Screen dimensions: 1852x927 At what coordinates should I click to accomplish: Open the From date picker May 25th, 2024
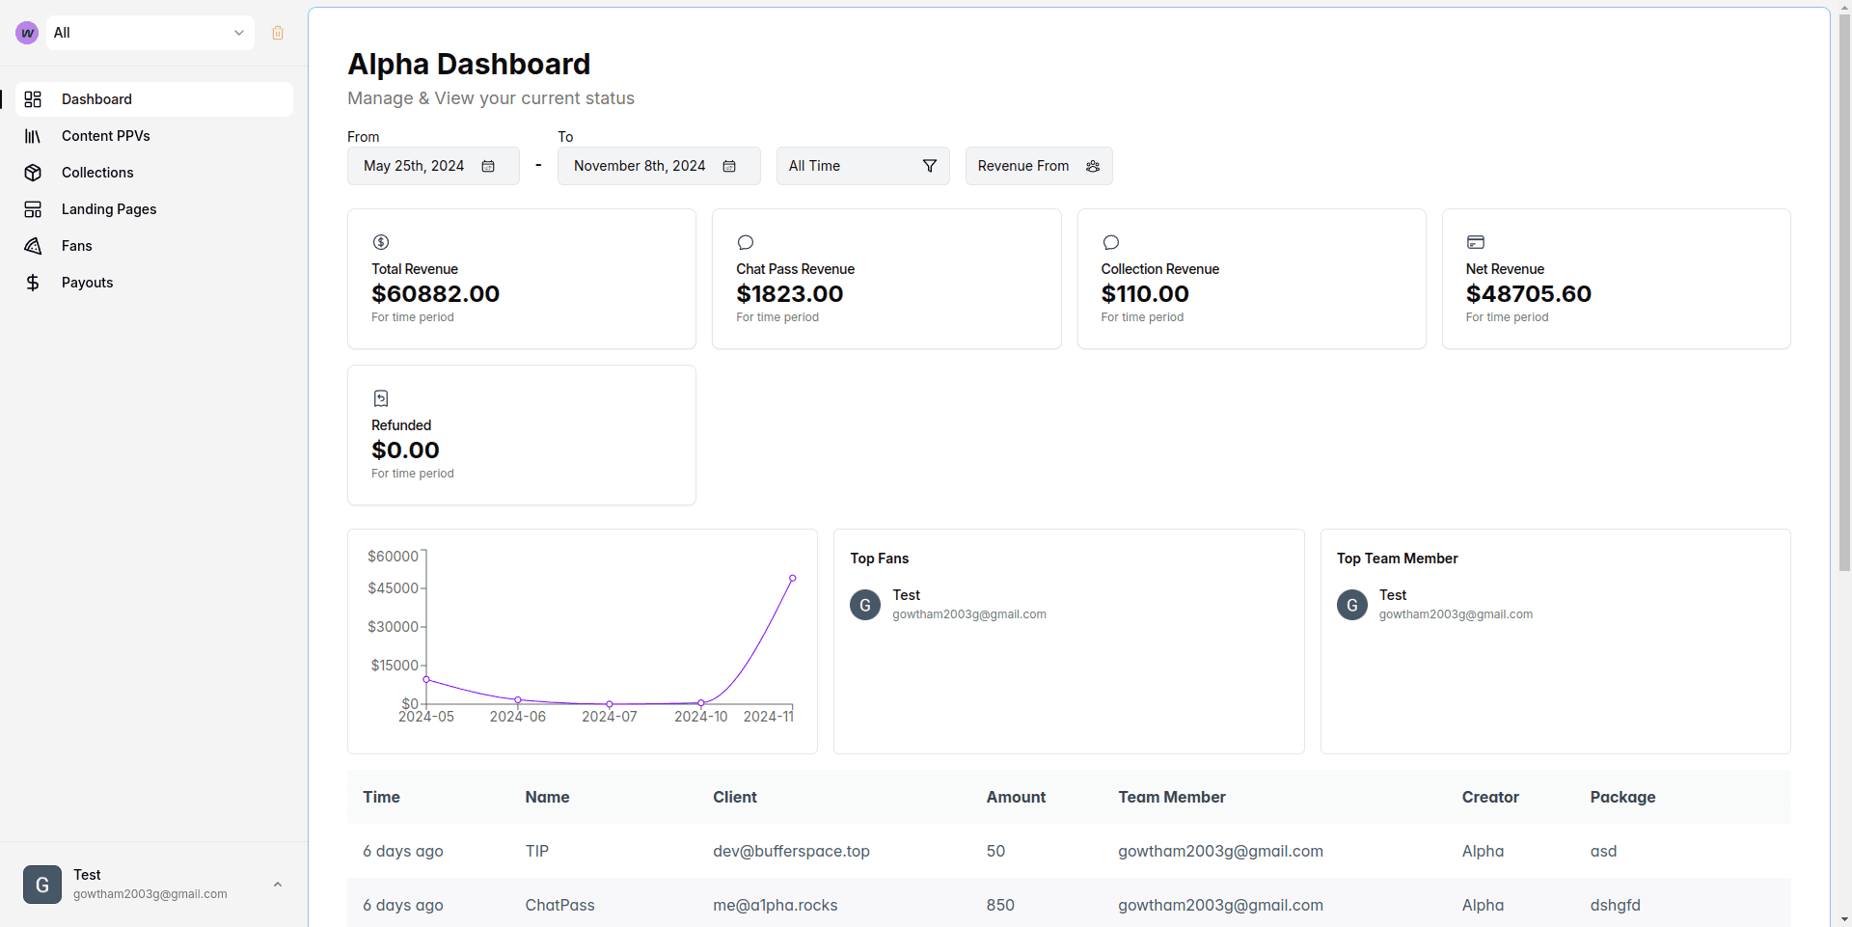(x=433, y=166)
